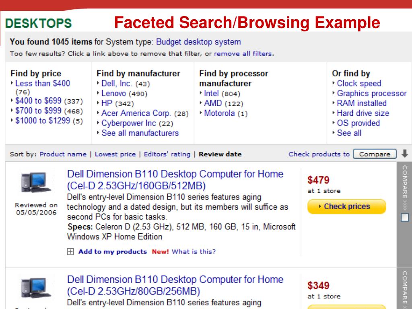Open the OS provided facet
Viewport: 412px width, 309px height.
358,123
